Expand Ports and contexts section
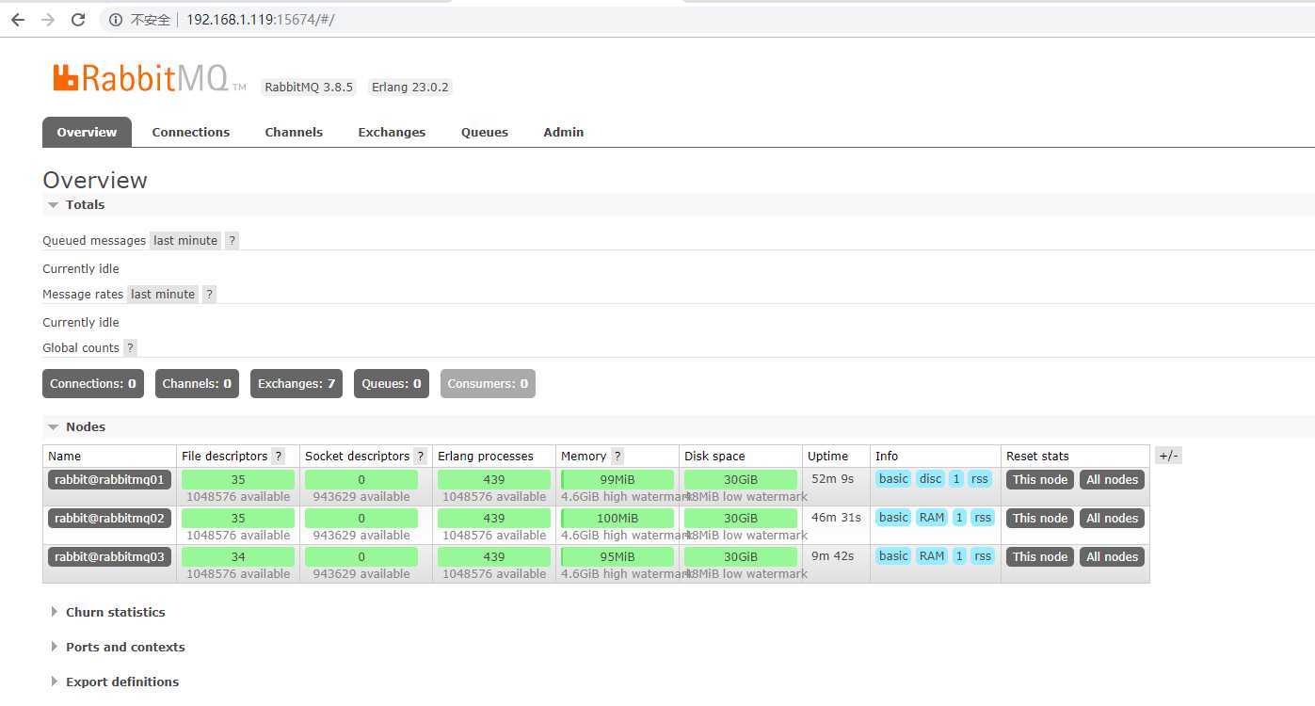Screen dimensions: 1315x706 tap(124, 648)
